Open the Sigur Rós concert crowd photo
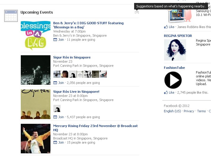Image resolution: width=211 pixels, height=156 pixels. tap(36, 70)
